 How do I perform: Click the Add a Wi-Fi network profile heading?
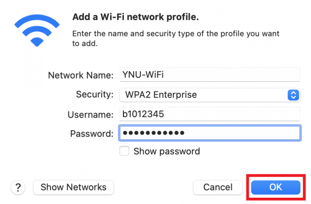(136, 17)
